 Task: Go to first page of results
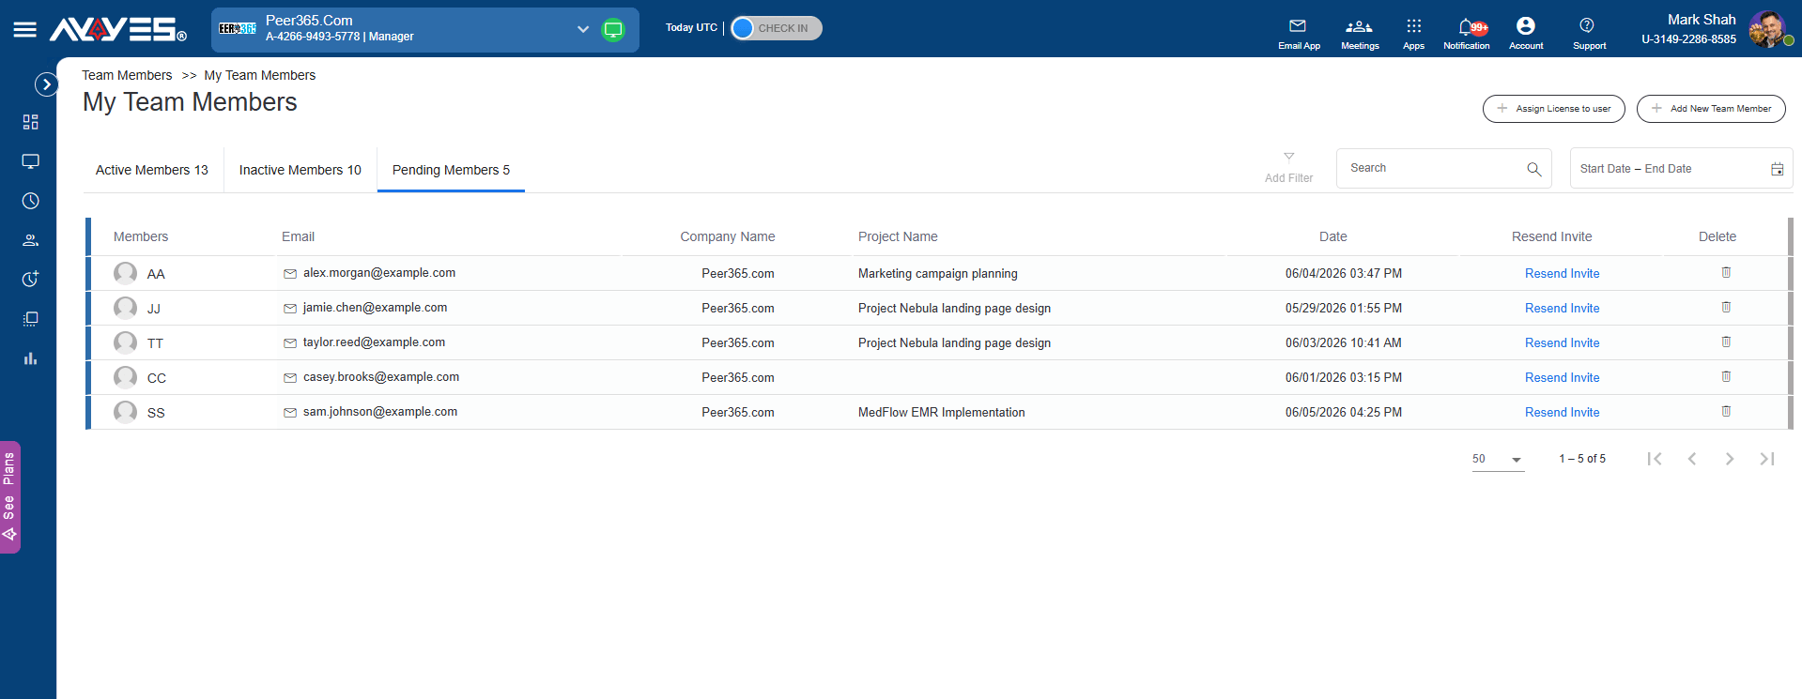[1655, 459]
